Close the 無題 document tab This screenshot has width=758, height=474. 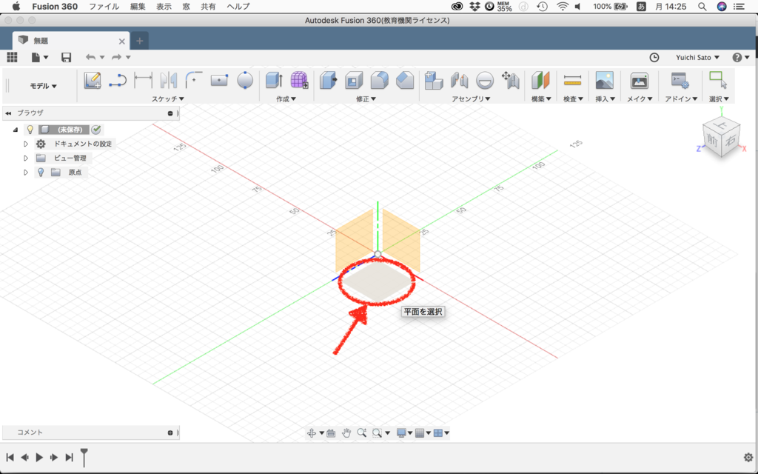pos(122,41)
